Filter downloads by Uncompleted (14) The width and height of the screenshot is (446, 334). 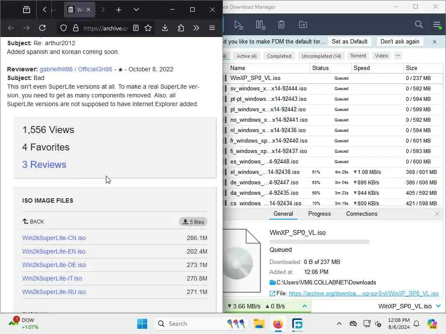pyautogui.click(x=321, y=56)
